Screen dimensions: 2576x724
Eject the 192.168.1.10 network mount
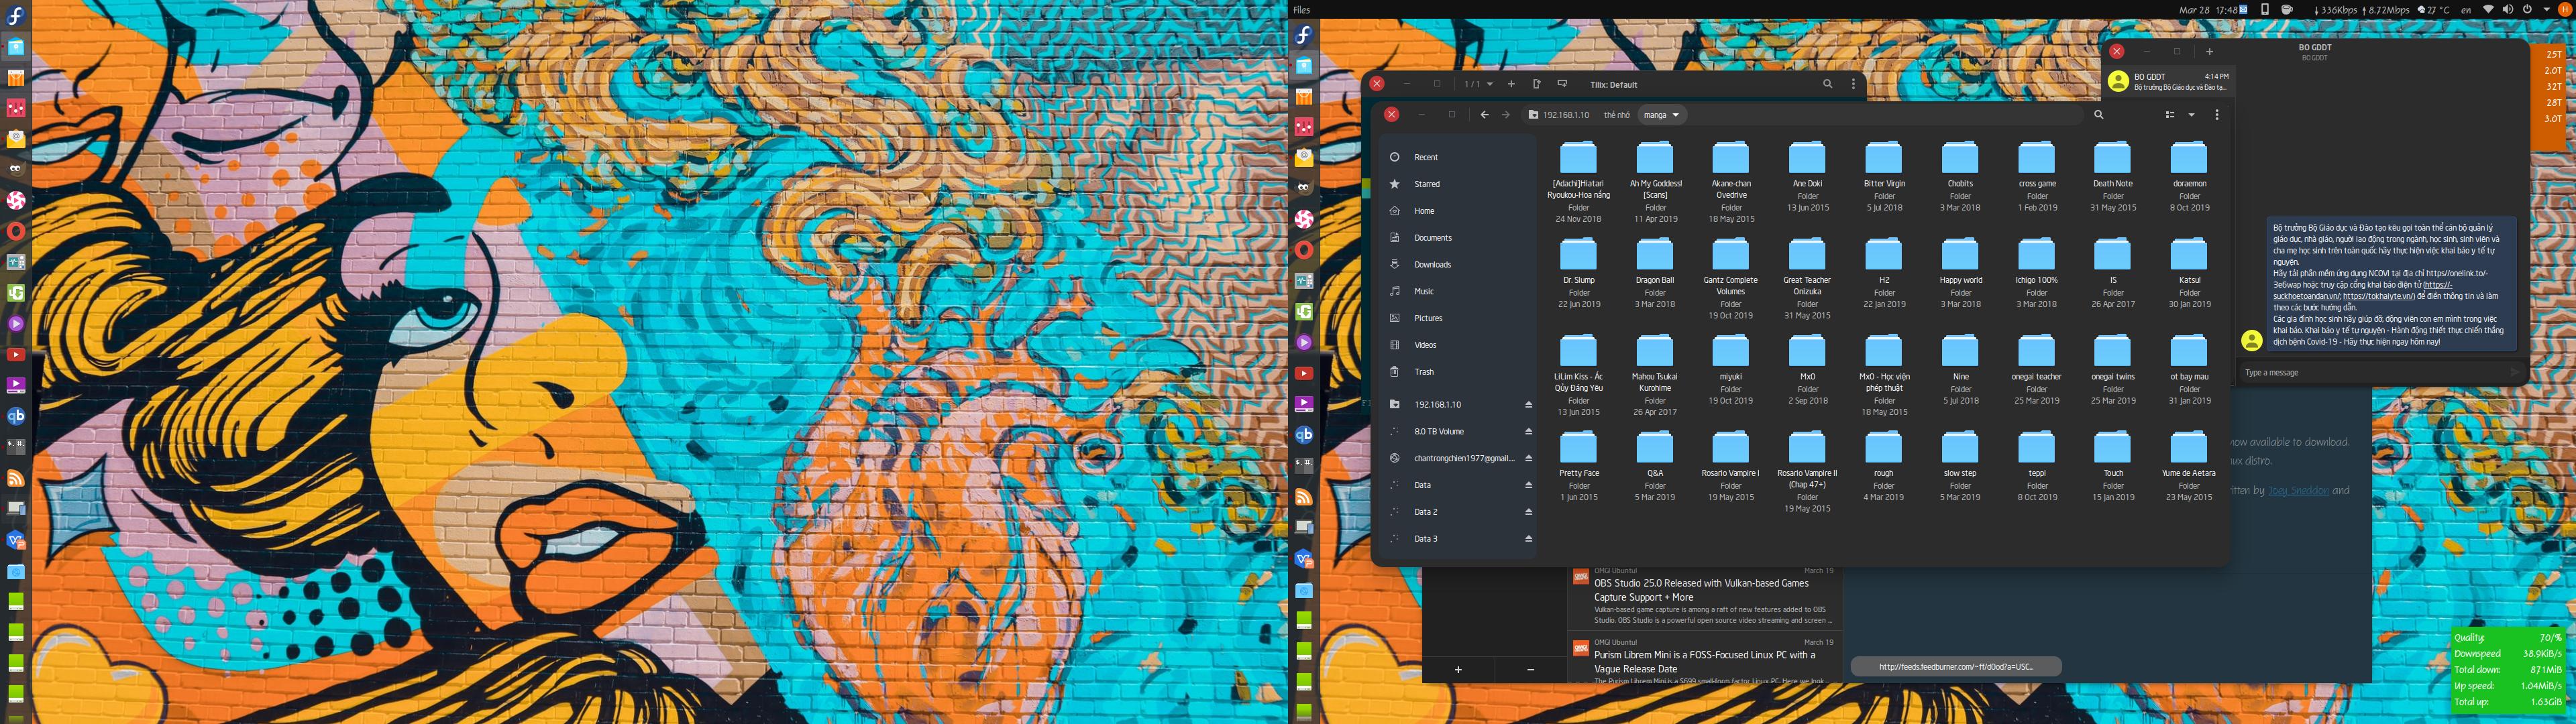tap(1528, 405)
